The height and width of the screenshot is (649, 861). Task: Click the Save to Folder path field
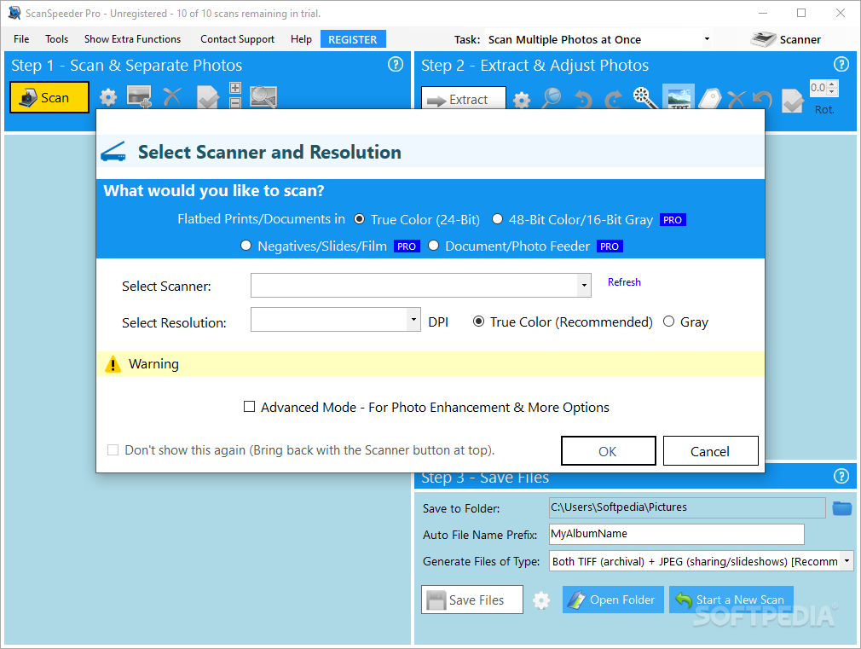[x=687, y=507]
